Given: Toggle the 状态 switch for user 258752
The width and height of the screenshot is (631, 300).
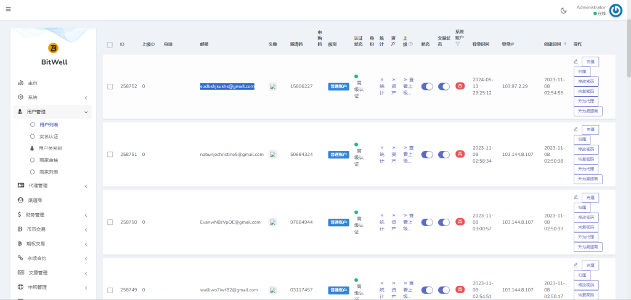Looking at the screenshot, I should (x=427, y=87).
